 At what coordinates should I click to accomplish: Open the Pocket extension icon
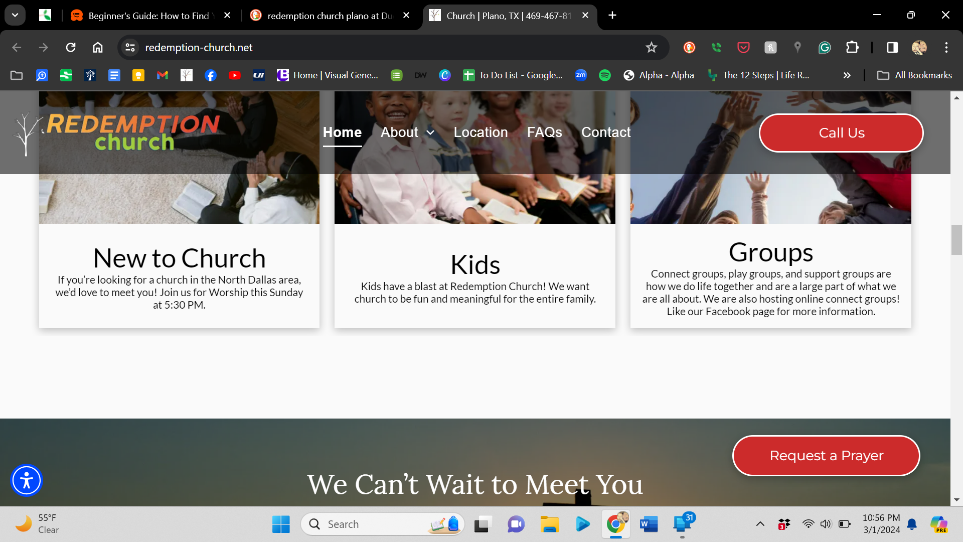(x=743, y=48)
